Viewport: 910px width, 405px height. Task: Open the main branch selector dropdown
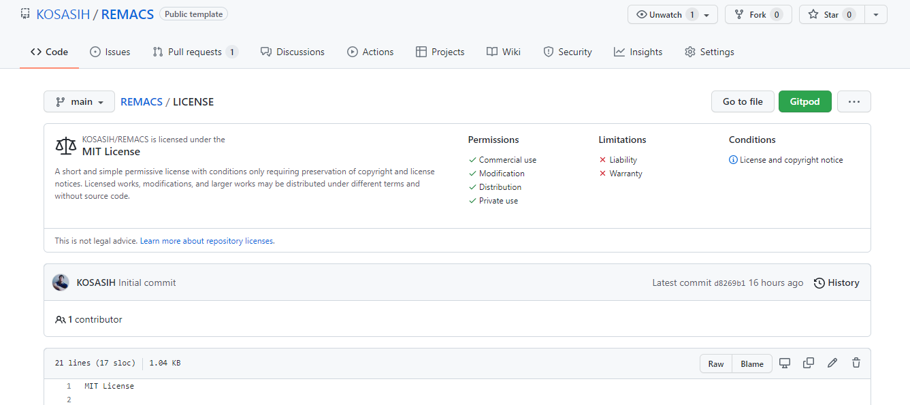click(x=80, y=101)
